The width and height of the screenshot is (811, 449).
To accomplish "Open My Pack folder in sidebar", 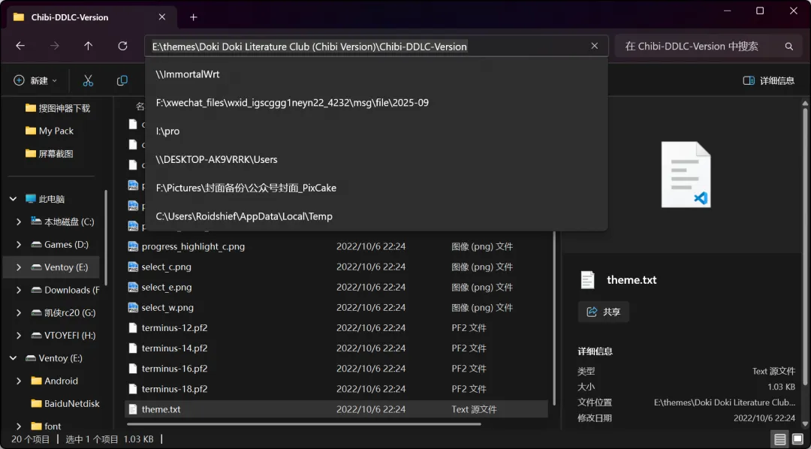I will click(50, 131).
